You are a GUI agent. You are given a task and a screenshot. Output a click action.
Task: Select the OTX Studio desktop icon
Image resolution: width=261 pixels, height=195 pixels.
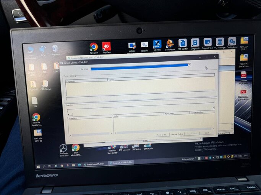[148, 147]
